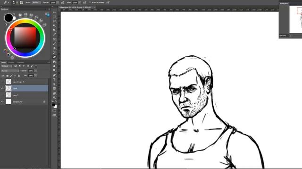Select the Move tool
The image size is (302, 169).
click(x=55, y=12)
